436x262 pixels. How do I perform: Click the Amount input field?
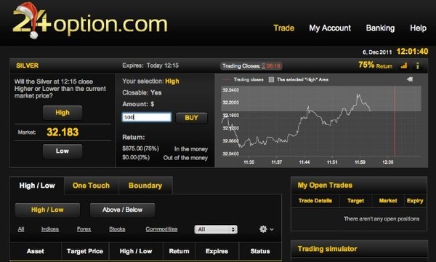tap(147, 117)
